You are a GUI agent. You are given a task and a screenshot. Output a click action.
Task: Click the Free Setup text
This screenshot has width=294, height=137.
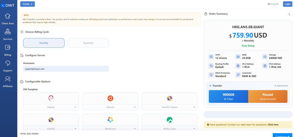coord(248,46)
